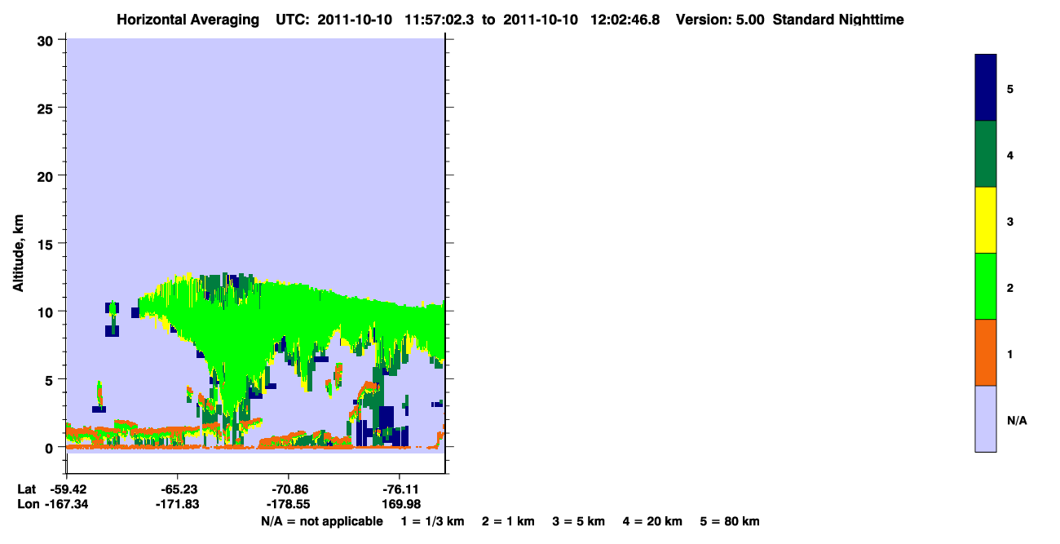Click the '2 = 1 km' legend text
This screenshot has width=1060, height=544.
(x=508, y=521)
